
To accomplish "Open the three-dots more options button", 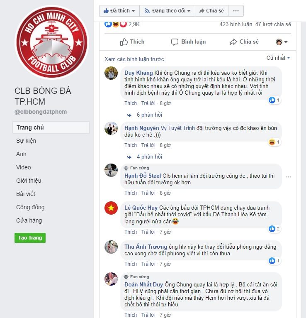I will point(236,11).
